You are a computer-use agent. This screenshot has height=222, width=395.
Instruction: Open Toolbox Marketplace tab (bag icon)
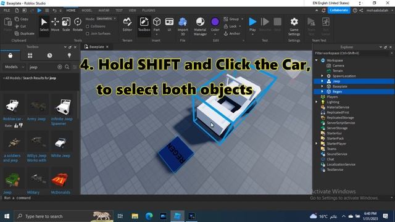coord(10,55)
